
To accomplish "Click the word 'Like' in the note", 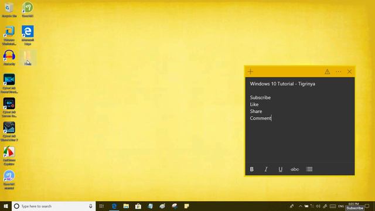I will point(254,104).
